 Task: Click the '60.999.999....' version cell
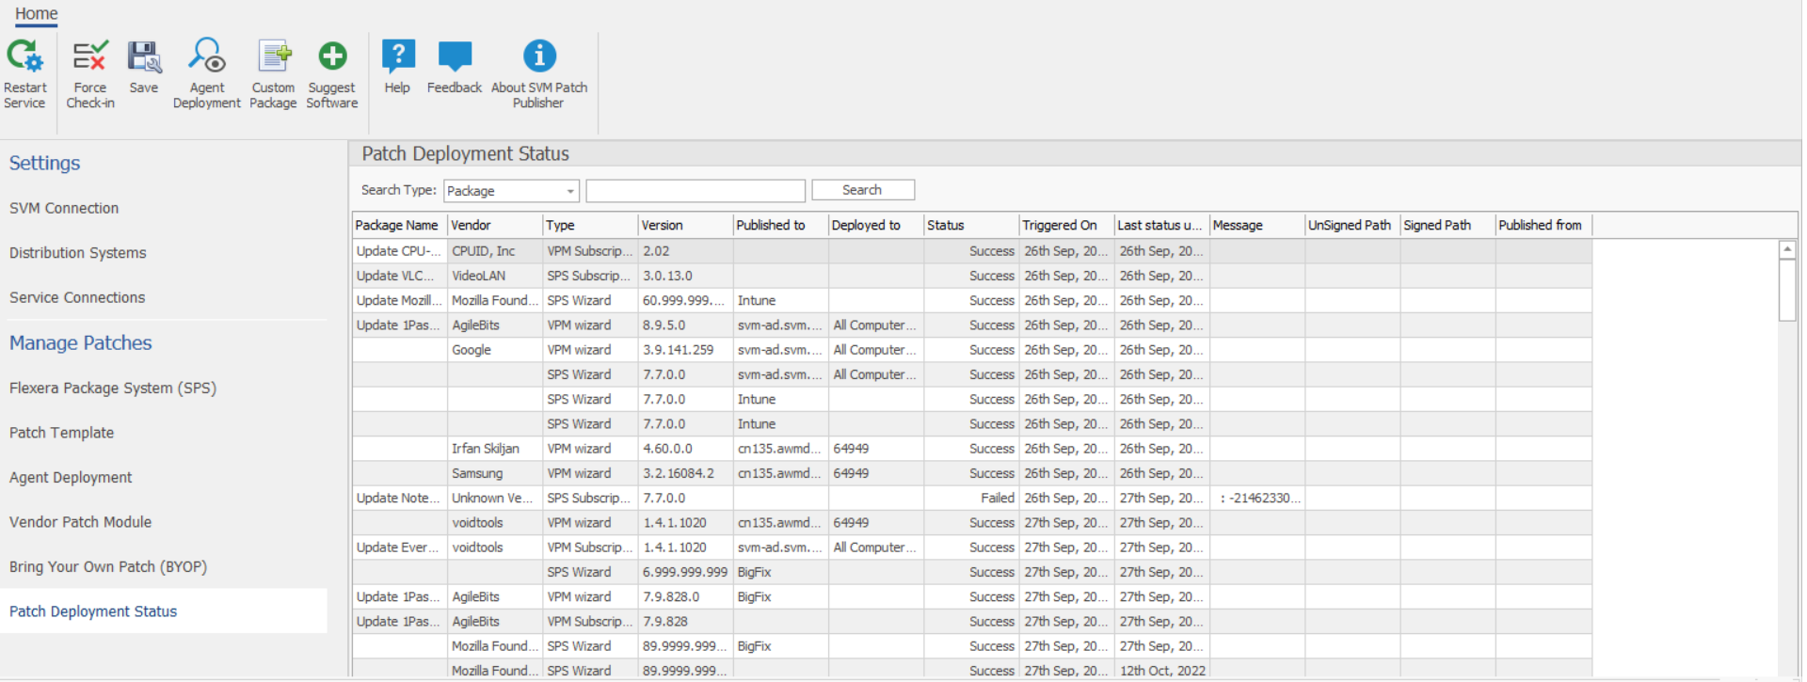(686, 300)
